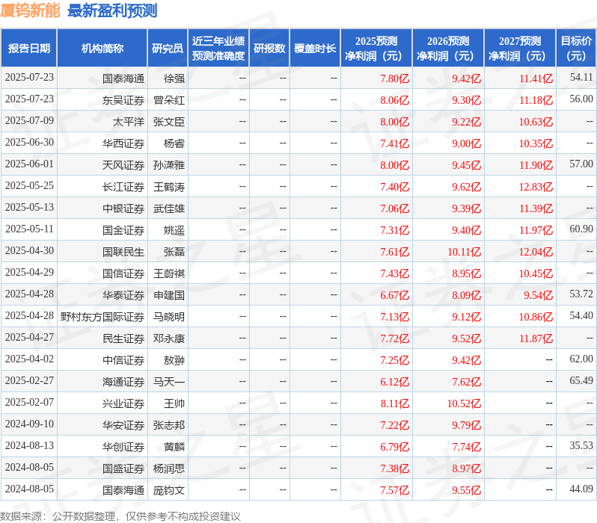Select the 覆盖时长 column header
Image resolution: width=597 pixels, height=523 pixels.
click(315, 49)
